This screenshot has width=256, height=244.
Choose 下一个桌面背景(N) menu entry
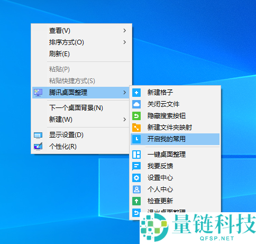[x=81, y=108]
